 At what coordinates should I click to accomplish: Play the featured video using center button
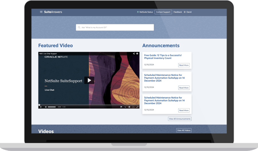click(x=89, y=80)
